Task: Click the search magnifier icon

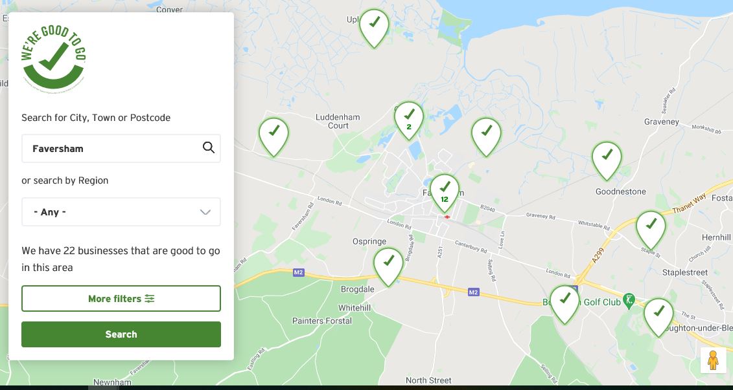Action: pyautogui.click(x=208, y=147)
